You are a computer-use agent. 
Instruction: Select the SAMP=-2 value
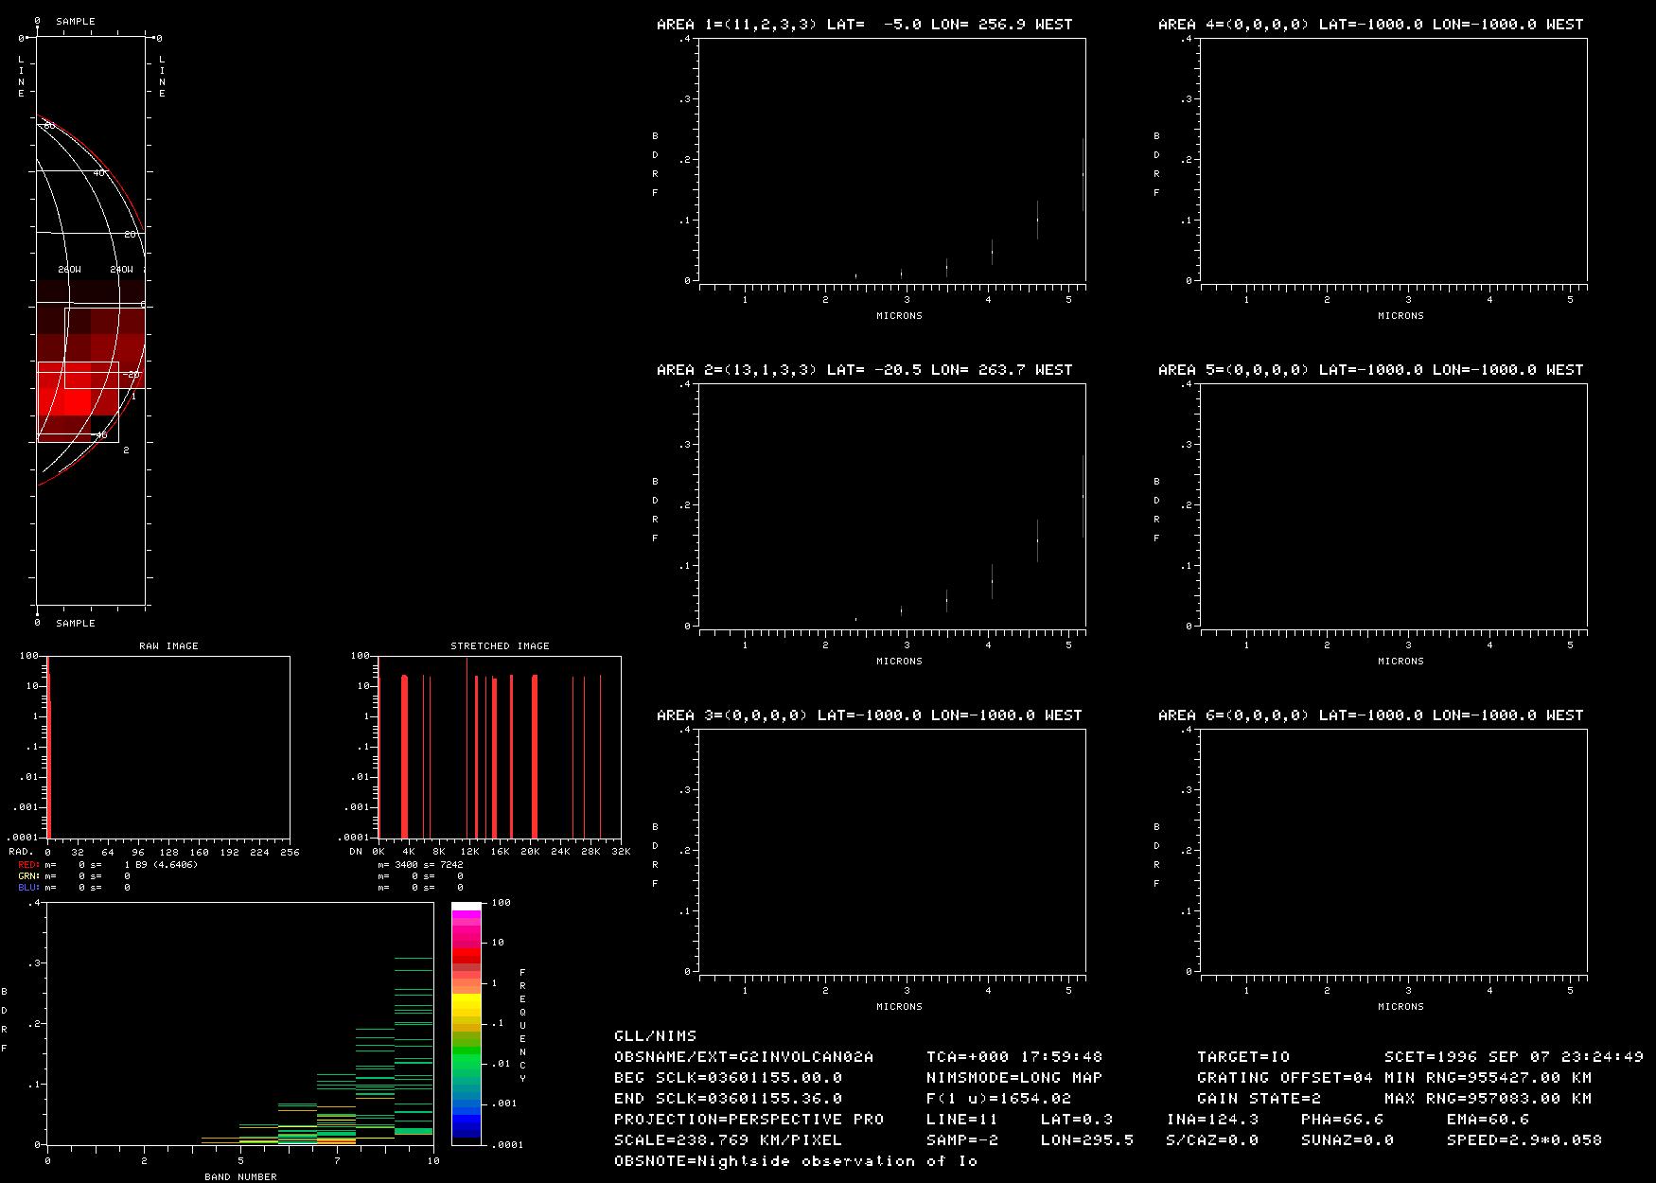click(x=962, y=1140)
